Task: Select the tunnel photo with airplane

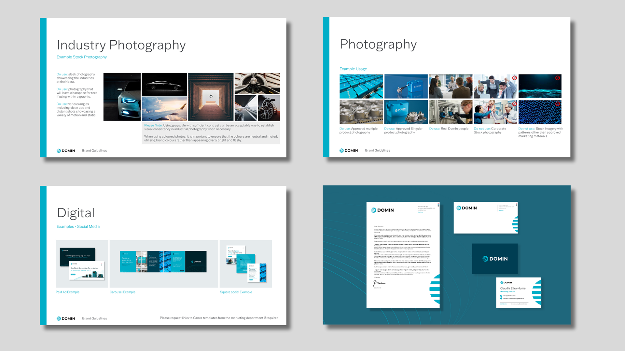Action: click(211, 97)
